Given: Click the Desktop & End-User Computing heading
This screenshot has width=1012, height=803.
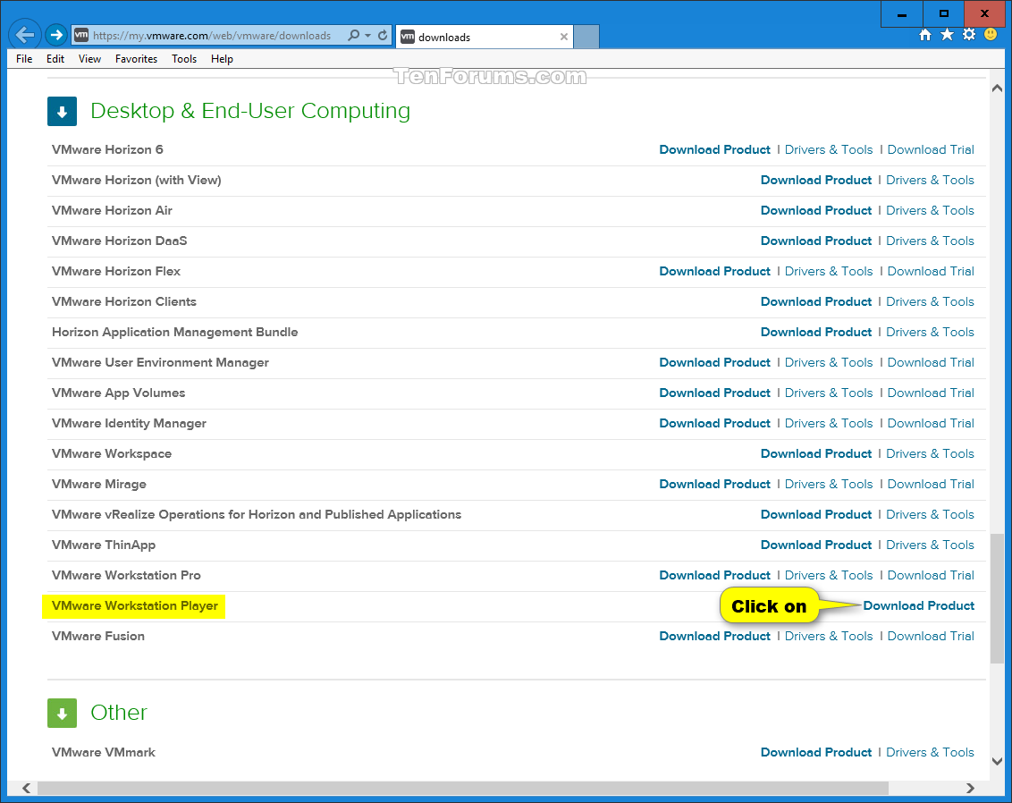Looking at the screenshot, I should click(x=250, y=111).
